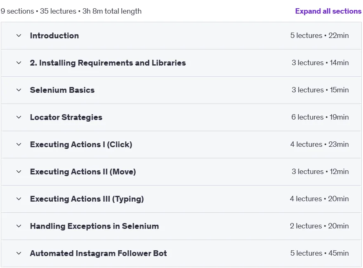Viewport: 363px width, 268px height.
Task: Expand Executing Actions I (Click) chevron
Action: click(19, 144)
